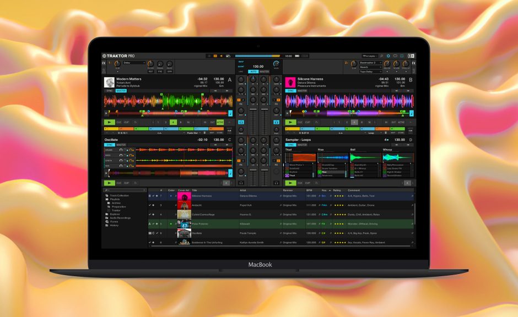The image size is (518, 317).
Task: Open the Delay effect dropdown in FX unit 1
Action: pyautogui.click(x=134, y=63)
